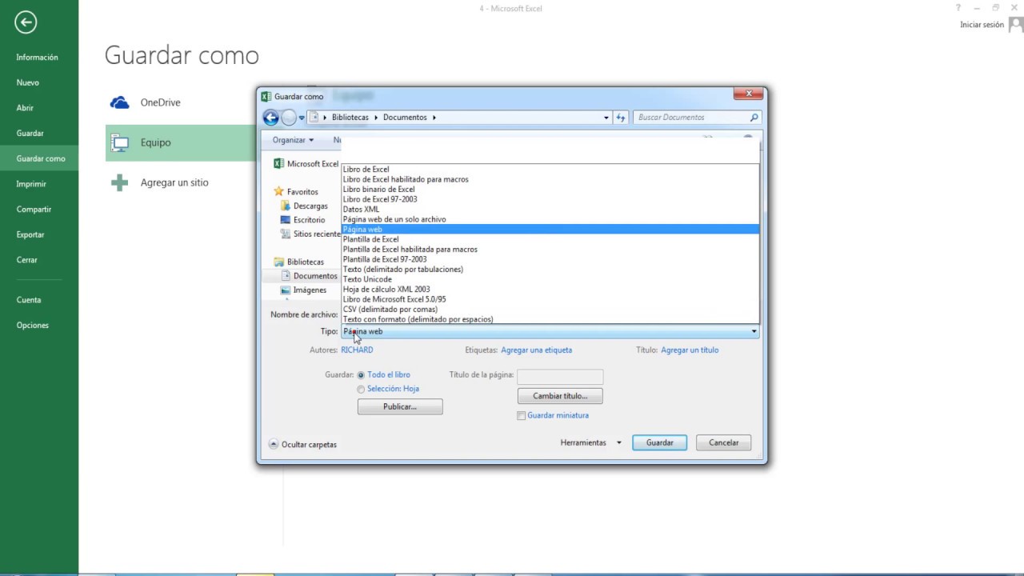1024x576 pixels.
Task: Select the Todo el libro radio button
Action: (361, 375)
